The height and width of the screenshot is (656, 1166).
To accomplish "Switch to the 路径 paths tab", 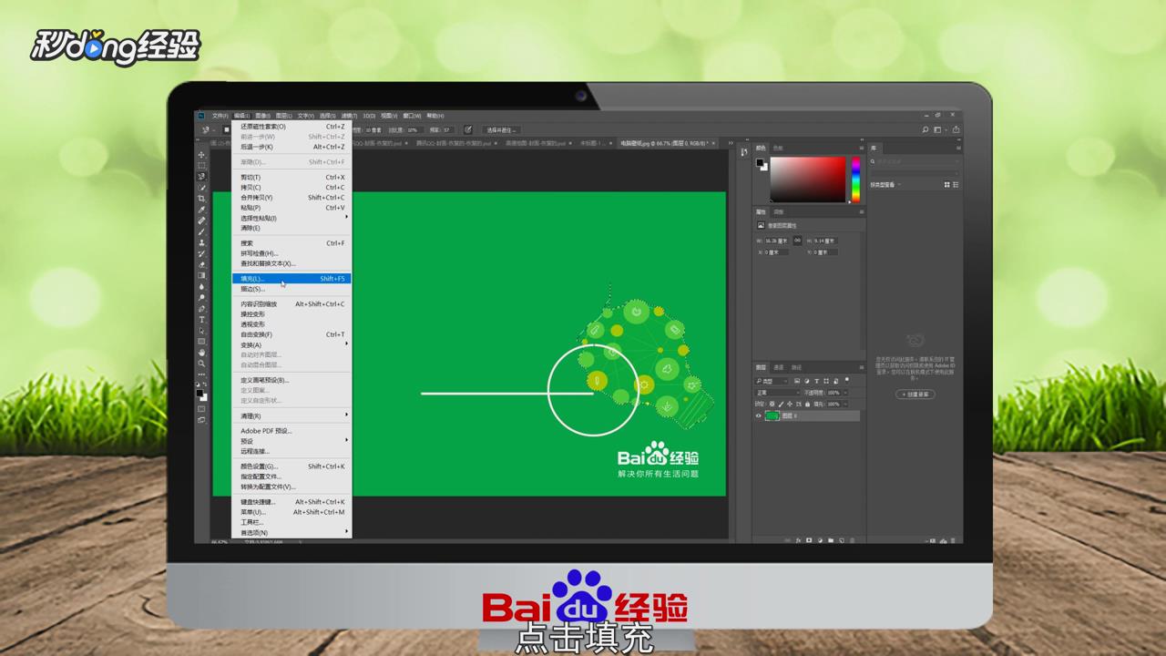I will pyautogui.click(x=796, y=367).
